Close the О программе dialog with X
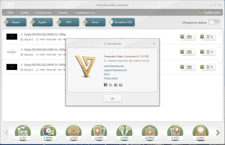The height and width of the screenshot is (145, 225). click(154, 44)
